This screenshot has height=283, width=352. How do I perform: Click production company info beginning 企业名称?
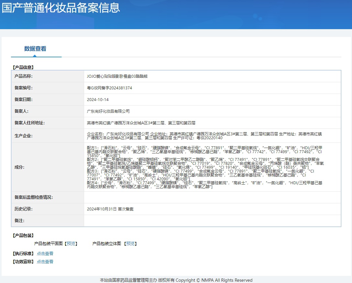[x=204, y=136]
